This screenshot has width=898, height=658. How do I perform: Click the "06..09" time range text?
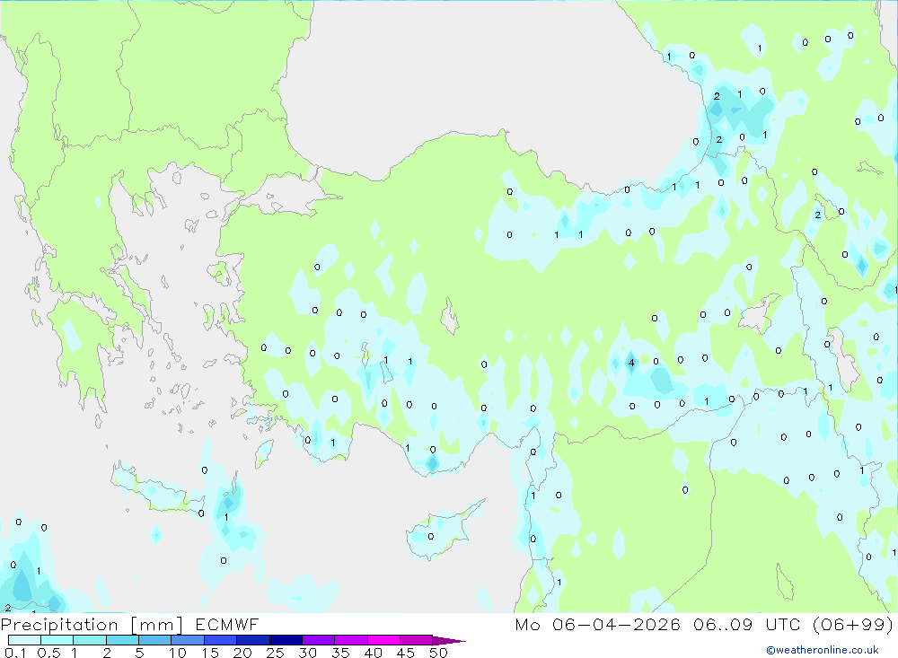(723, 624)
